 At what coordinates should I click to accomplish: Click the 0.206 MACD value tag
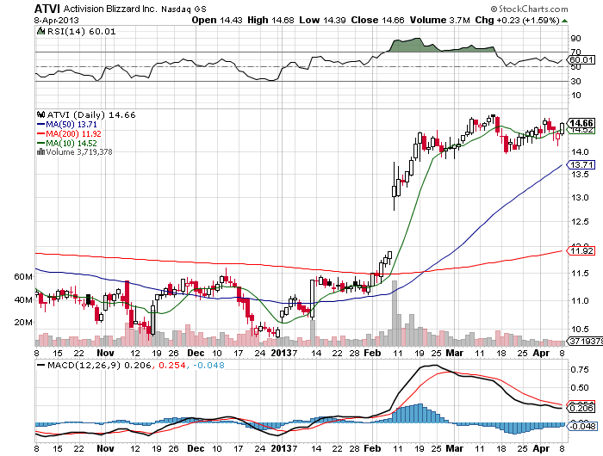581,408
